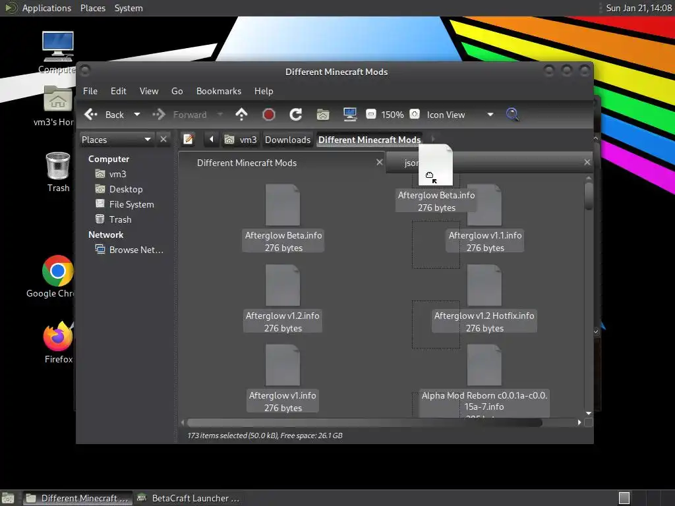Reset zoom via the 150% label

tap(393, 115)
